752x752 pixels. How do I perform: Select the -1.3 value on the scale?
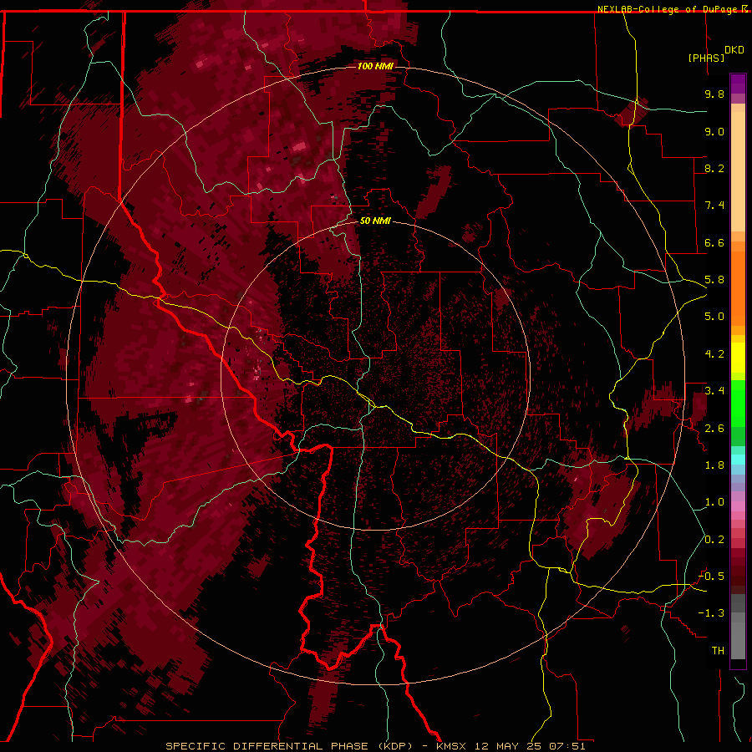(x=711, y=613)
